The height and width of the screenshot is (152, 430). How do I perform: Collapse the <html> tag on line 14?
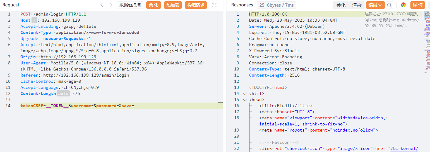point(245,93)
